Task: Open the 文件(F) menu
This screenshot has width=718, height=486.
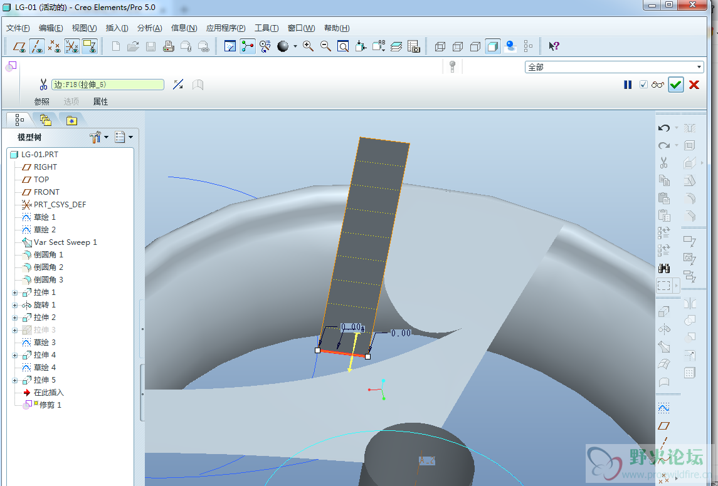Action: (18, 28)
